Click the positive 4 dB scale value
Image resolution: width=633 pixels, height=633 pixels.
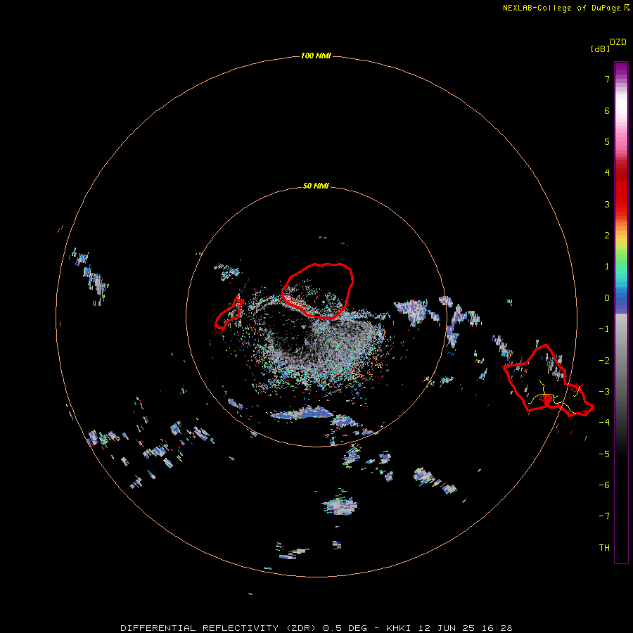click(607, 173)
